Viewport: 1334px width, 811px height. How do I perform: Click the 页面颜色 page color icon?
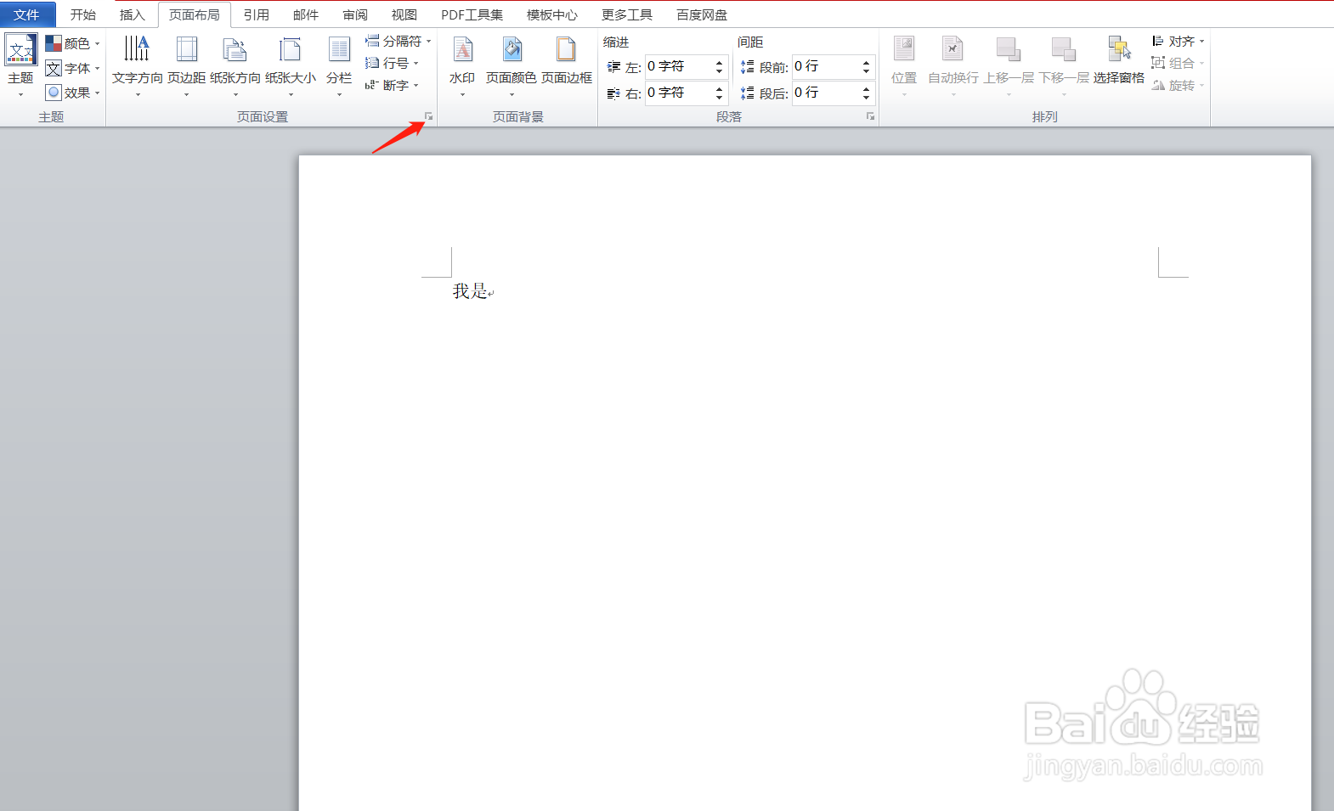(512, 49)
